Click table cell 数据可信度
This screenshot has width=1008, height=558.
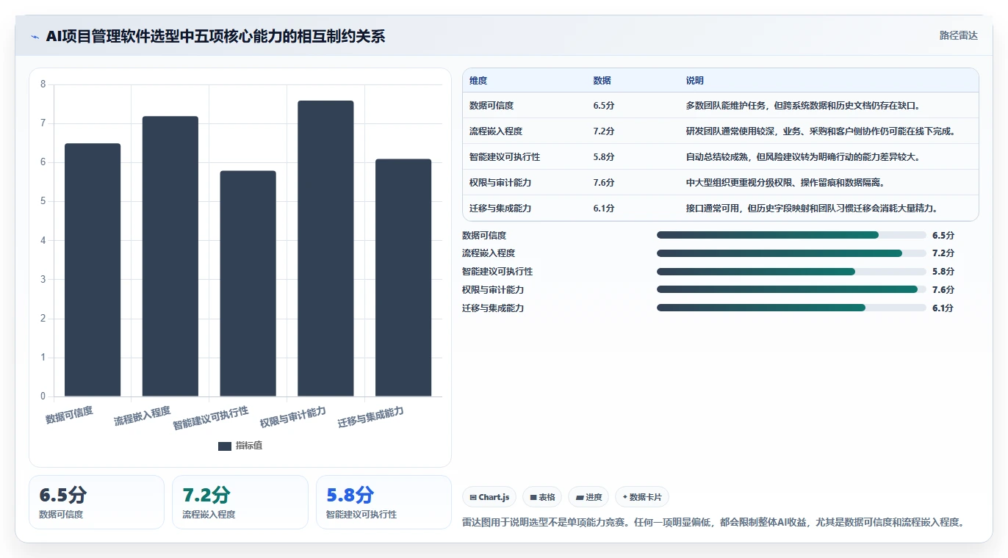492,106
